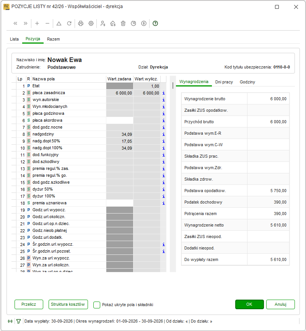Image resolution: width=306 pixels, height=331 pixels.
Task: Confirm with the OK button
Action: point(249,304)
